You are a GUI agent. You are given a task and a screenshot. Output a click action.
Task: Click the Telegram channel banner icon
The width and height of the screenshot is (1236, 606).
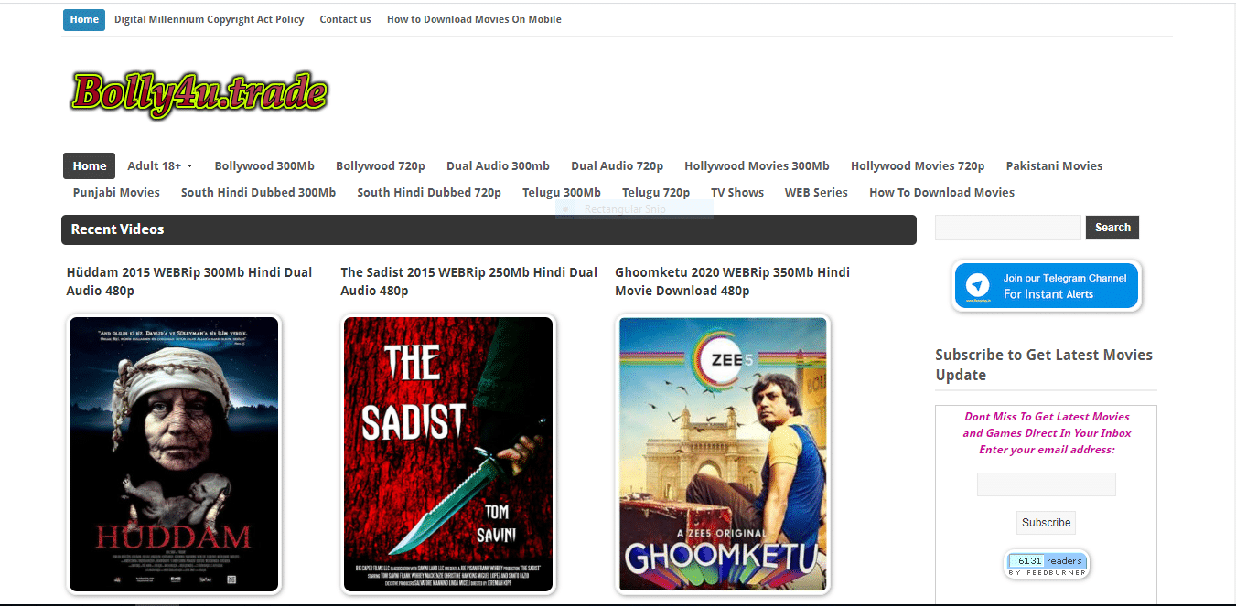(1047, 286)
